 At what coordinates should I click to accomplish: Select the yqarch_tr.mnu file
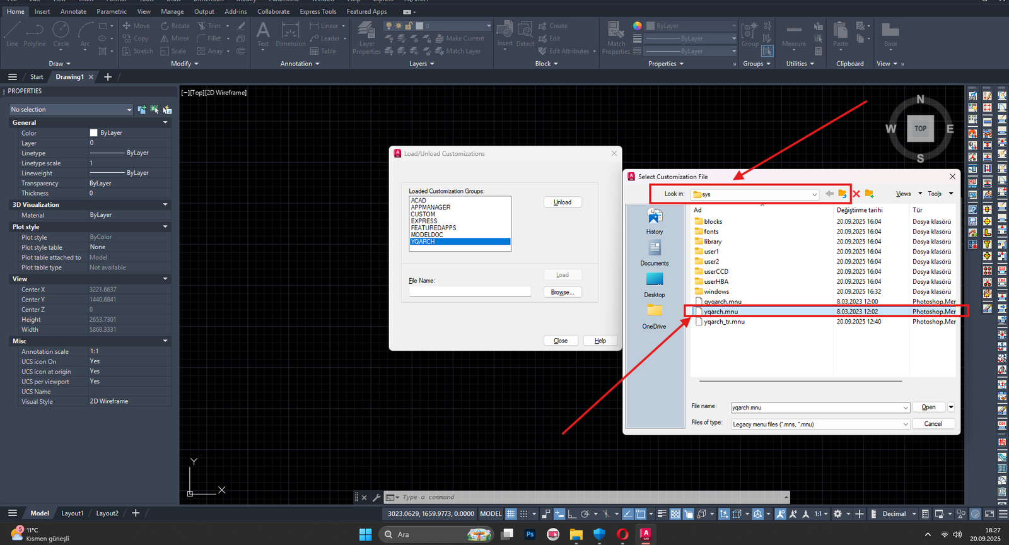click(x=724, y=322)
